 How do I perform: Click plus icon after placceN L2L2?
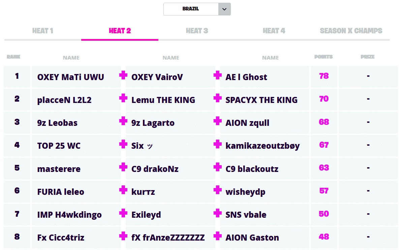click(x=123, y=98)
